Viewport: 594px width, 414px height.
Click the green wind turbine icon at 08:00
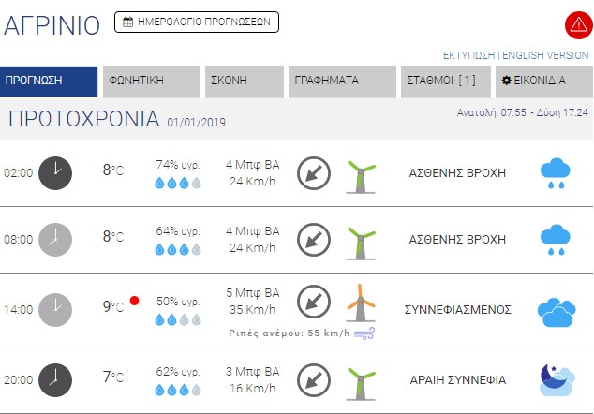(x=359, y=242)
